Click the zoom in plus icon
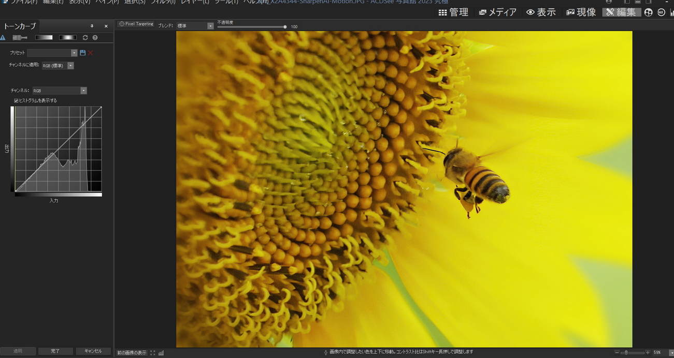The width and height of the screenshot is (674, 358). point(648,352)
